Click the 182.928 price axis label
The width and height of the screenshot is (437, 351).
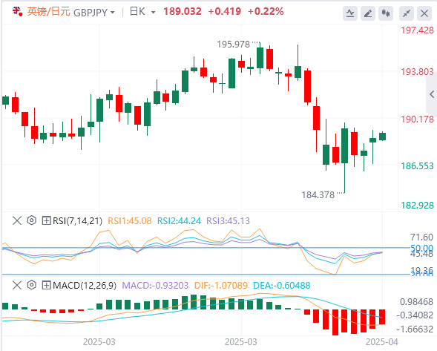coord(417,206)
